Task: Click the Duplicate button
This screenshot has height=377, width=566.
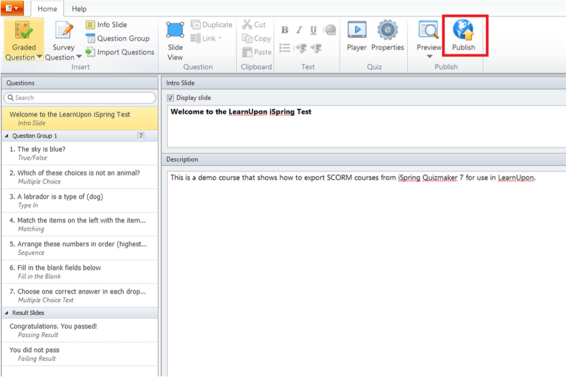Action: 211,24
